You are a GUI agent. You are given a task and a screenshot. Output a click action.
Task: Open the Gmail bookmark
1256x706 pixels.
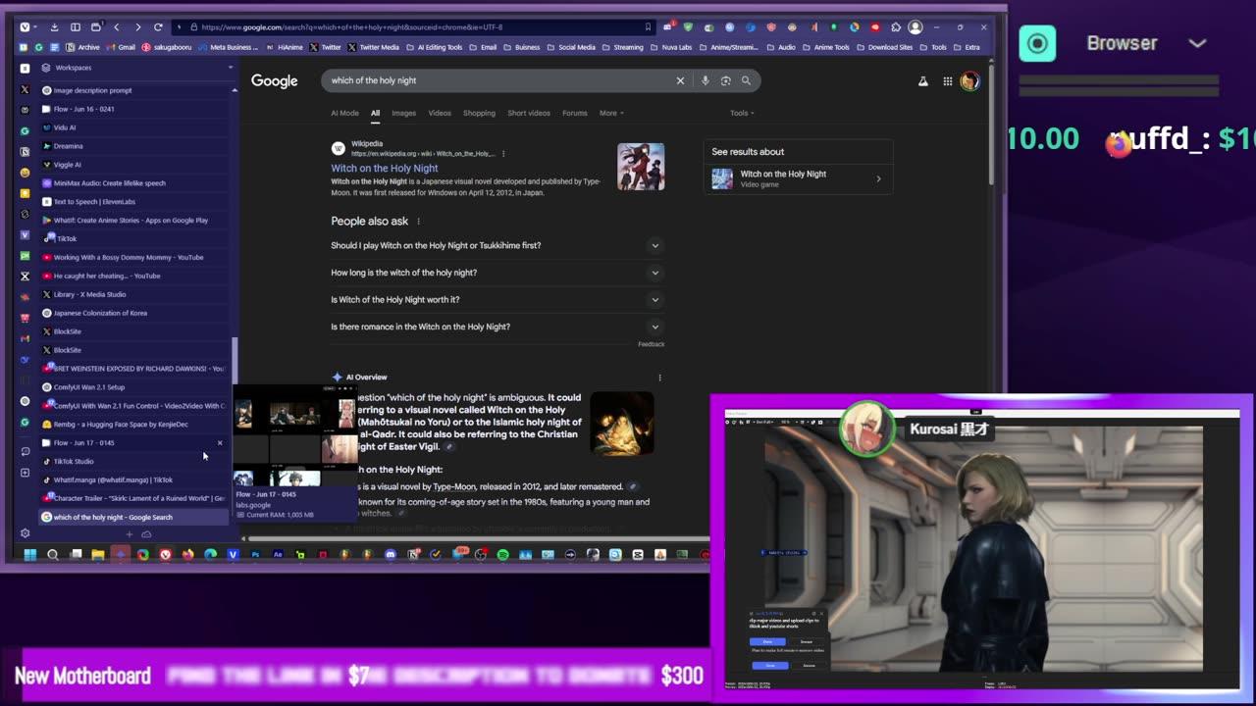pyautogui.click(x=121, y=47)
